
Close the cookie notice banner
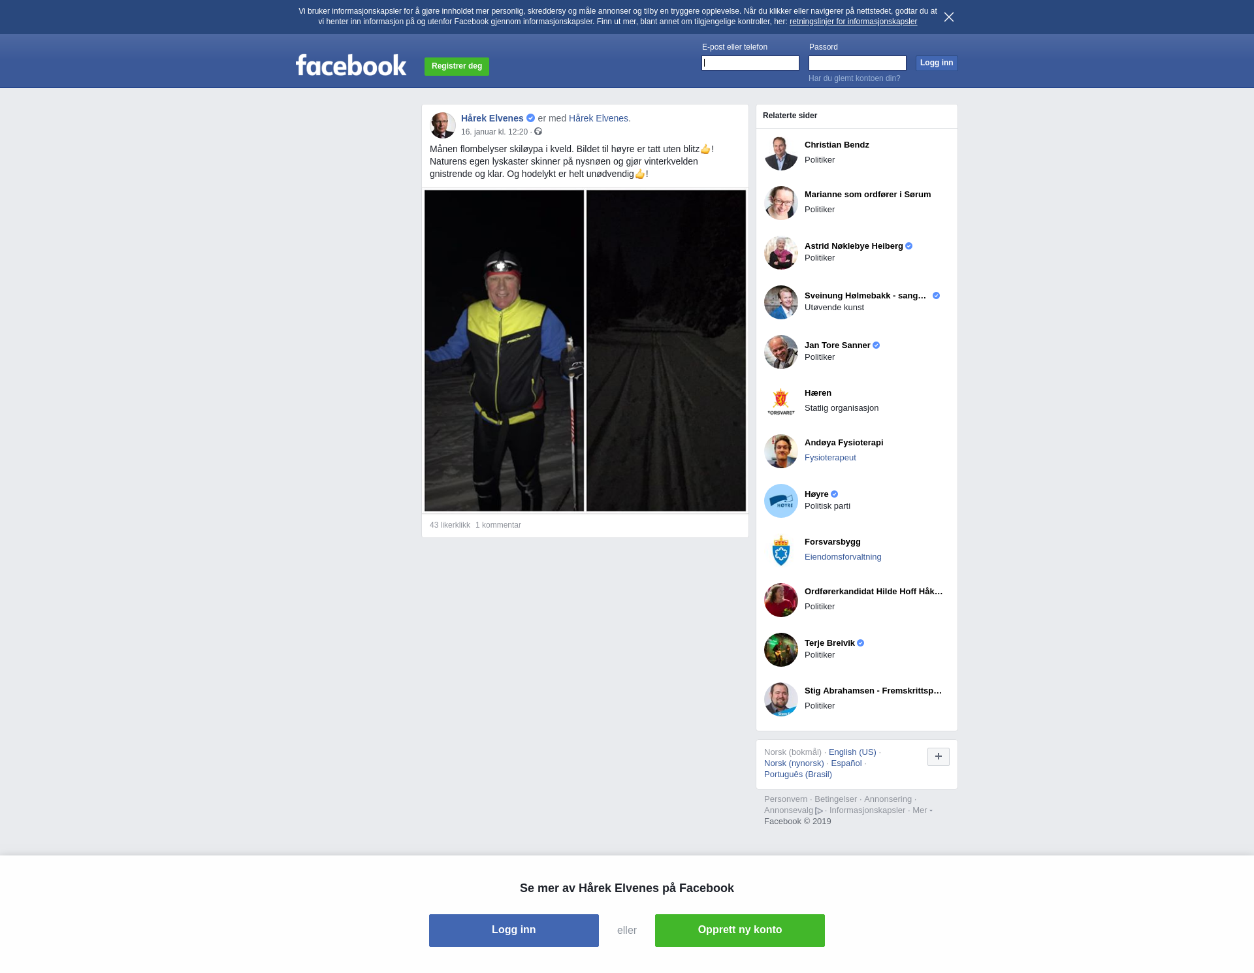(949, 17)
